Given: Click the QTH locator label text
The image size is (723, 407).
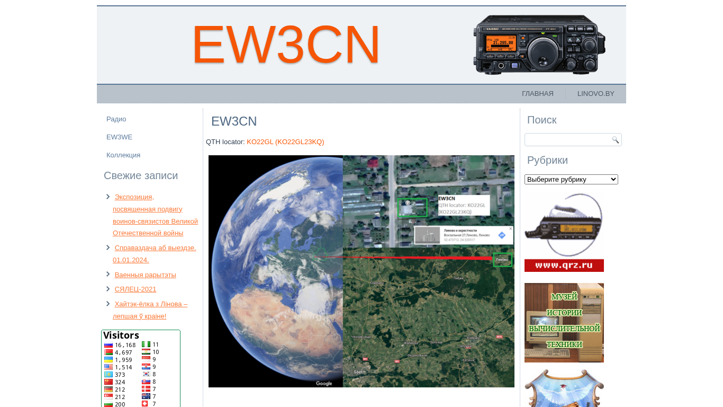Looking at the screenshot, I should click(225, 142).
